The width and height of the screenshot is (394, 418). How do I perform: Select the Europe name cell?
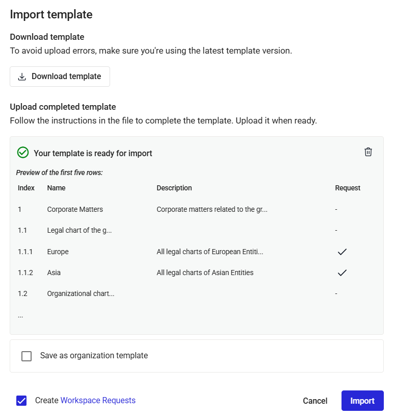[x=58, y=252]
